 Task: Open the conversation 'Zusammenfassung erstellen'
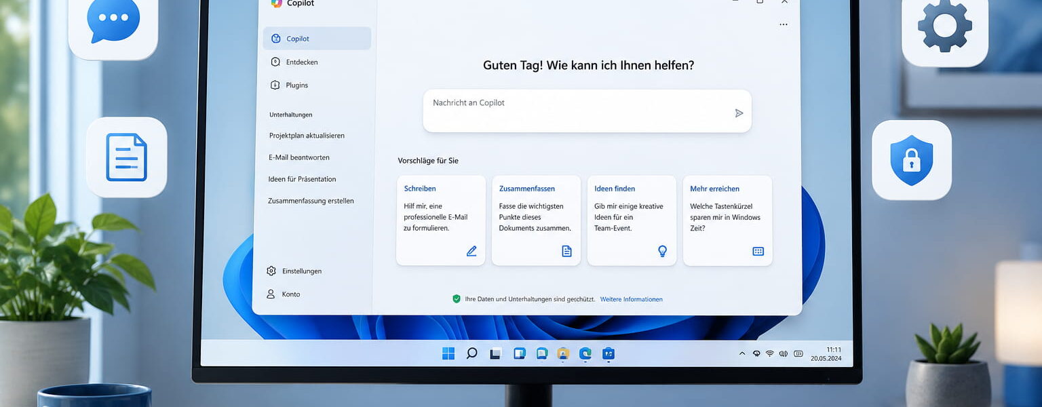311,201
